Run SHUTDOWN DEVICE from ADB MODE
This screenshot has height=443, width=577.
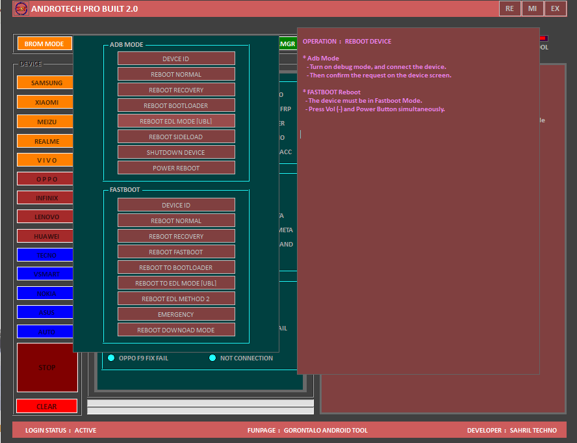click(176, 152)
